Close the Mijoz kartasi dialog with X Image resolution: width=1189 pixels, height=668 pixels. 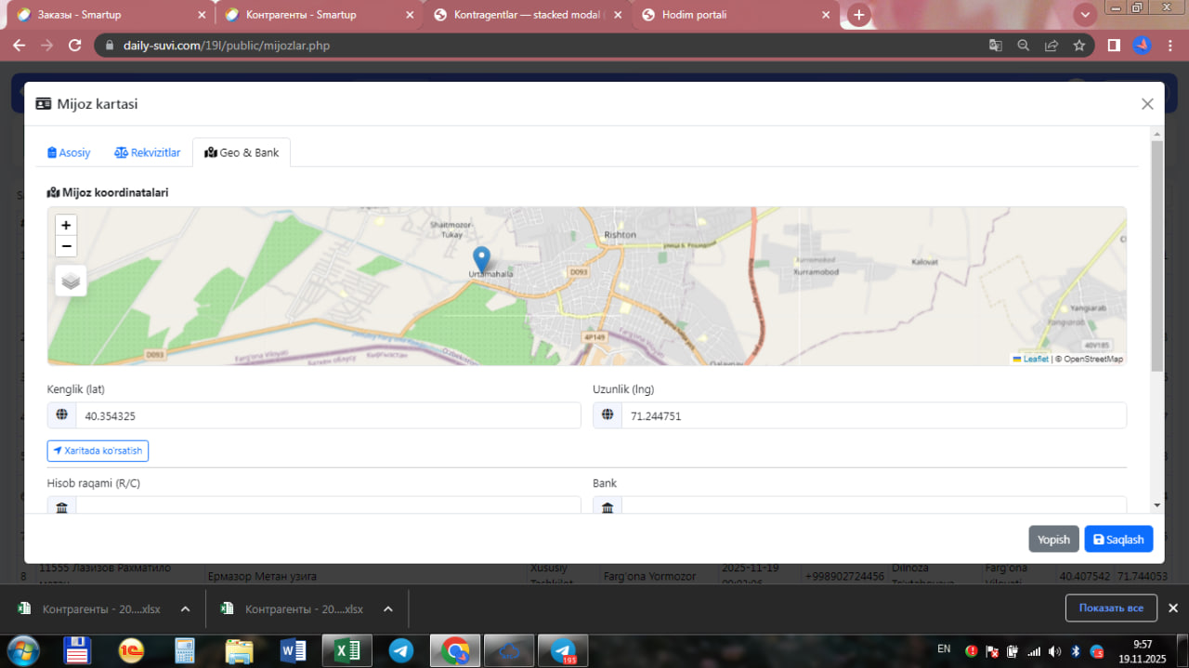click(1147, 104)
